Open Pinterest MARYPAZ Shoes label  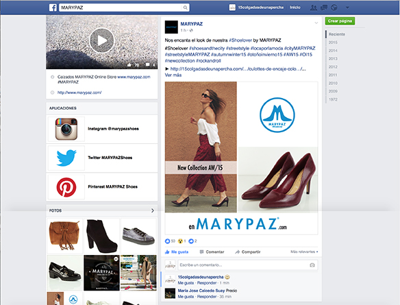[x=112, y=187]
